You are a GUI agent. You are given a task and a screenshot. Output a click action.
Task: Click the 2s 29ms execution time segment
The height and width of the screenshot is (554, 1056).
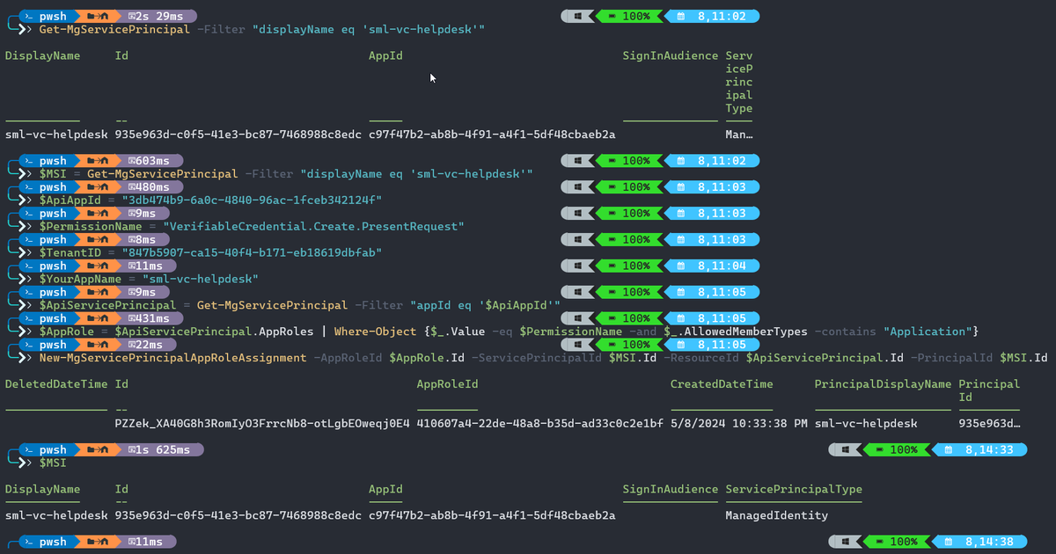161,16
